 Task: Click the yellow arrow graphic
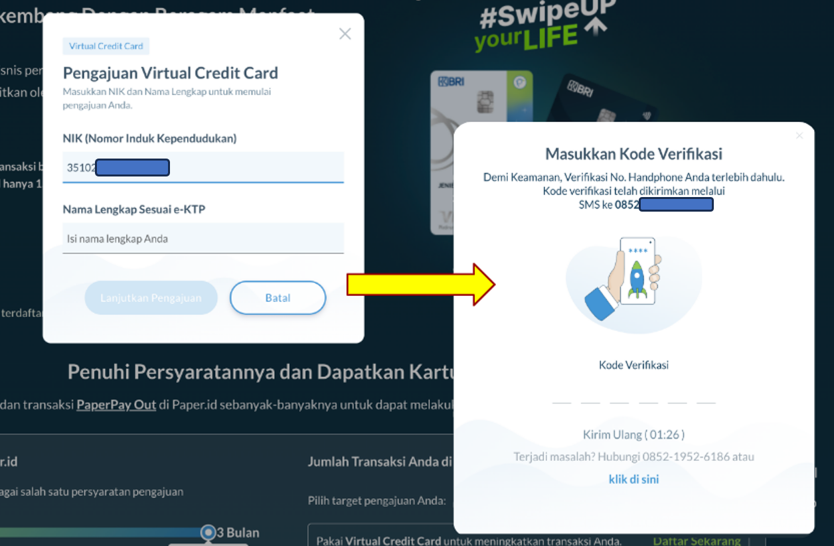(x=421, y=284)
